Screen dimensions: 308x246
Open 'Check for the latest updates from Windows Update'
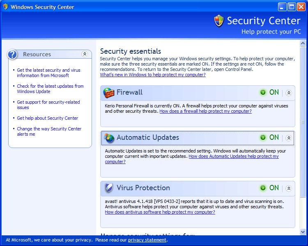tap(50, 89)
